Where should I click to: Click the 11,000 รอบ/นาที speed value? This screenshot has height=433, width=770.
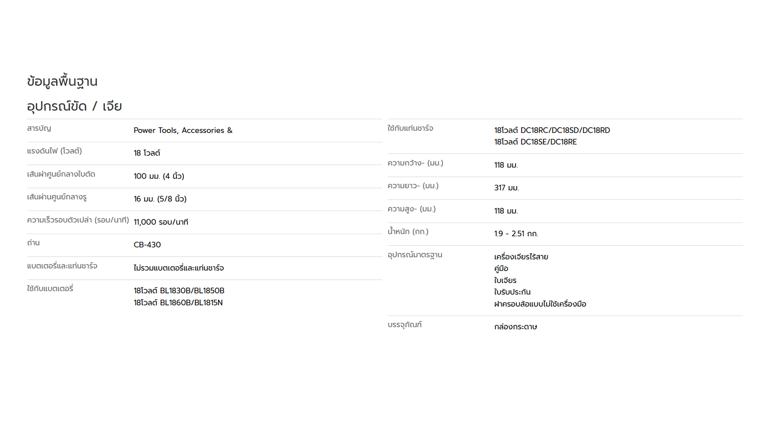[161, 222]
